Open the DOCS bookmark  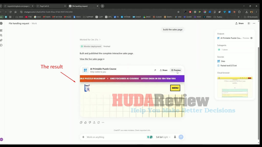[x=77, y=17]
